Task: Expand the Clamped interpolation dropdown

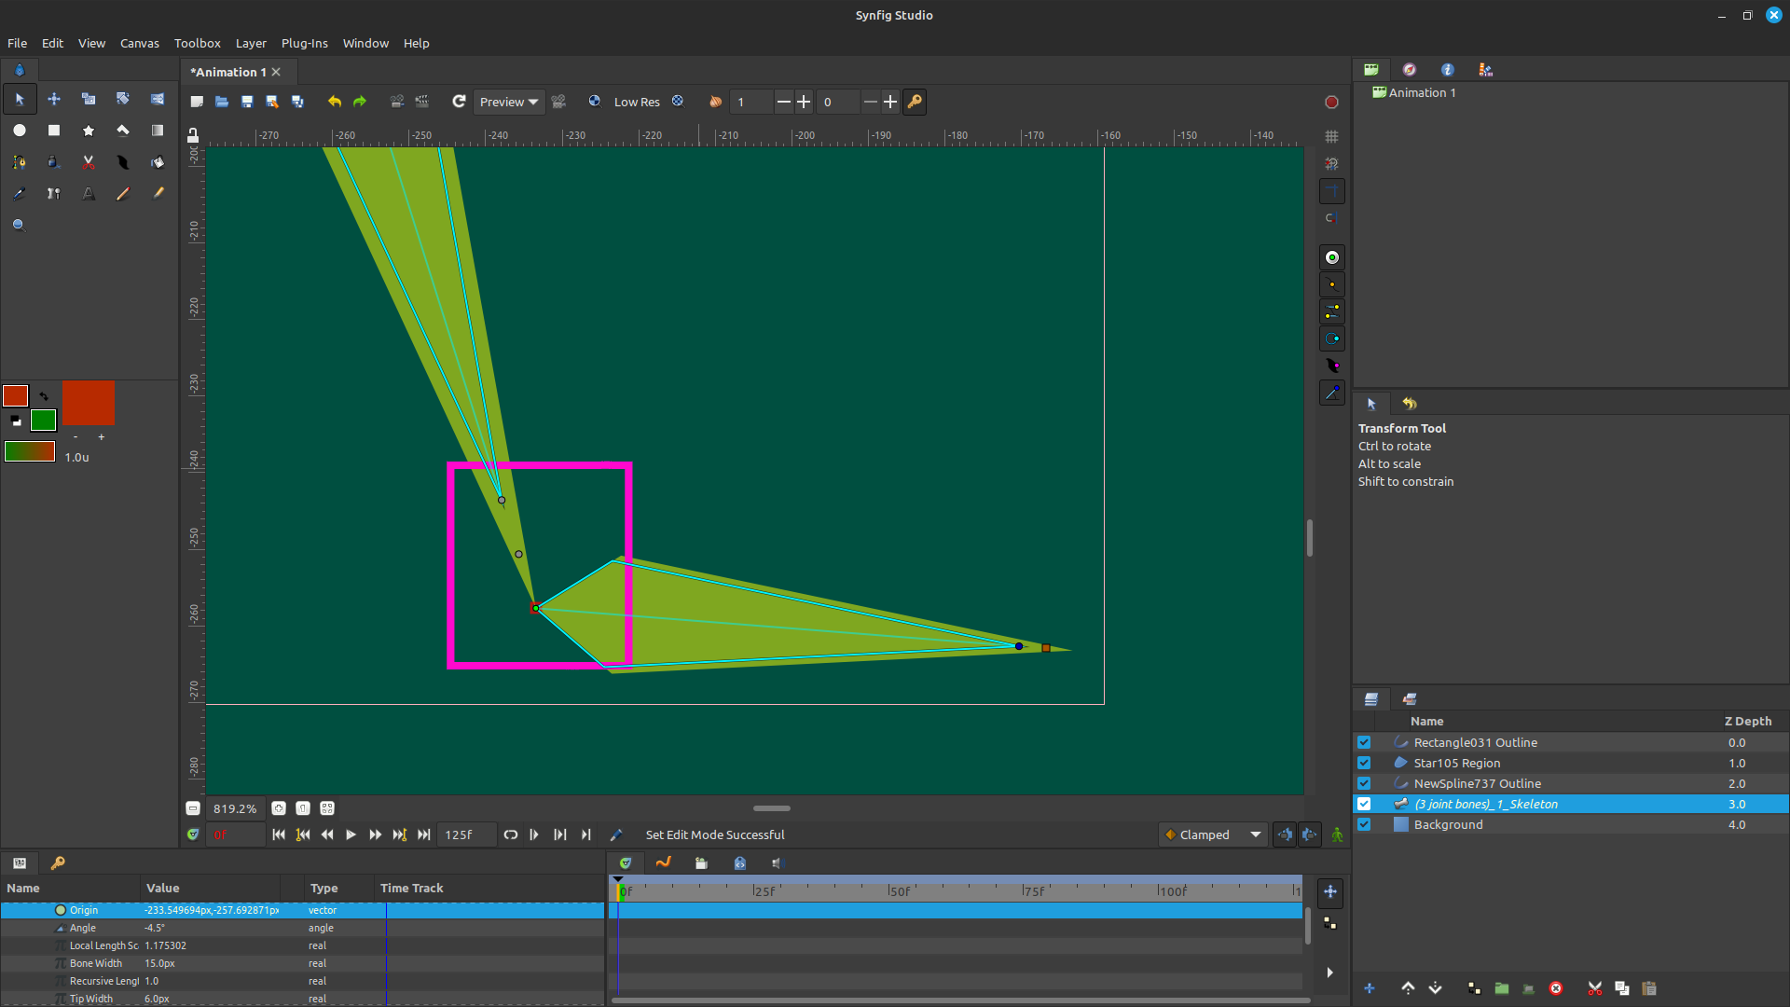Action: point(1213,835)
